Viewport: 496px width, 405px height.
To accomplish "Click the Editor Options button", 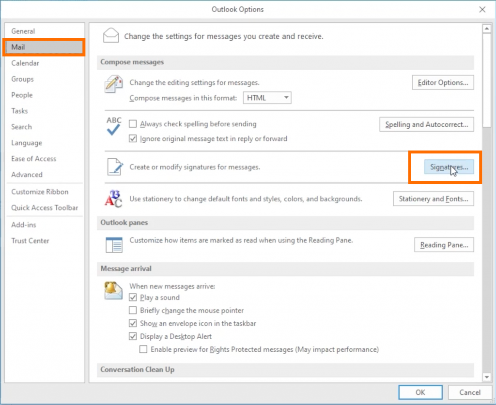I will click(x=443, y=83).
